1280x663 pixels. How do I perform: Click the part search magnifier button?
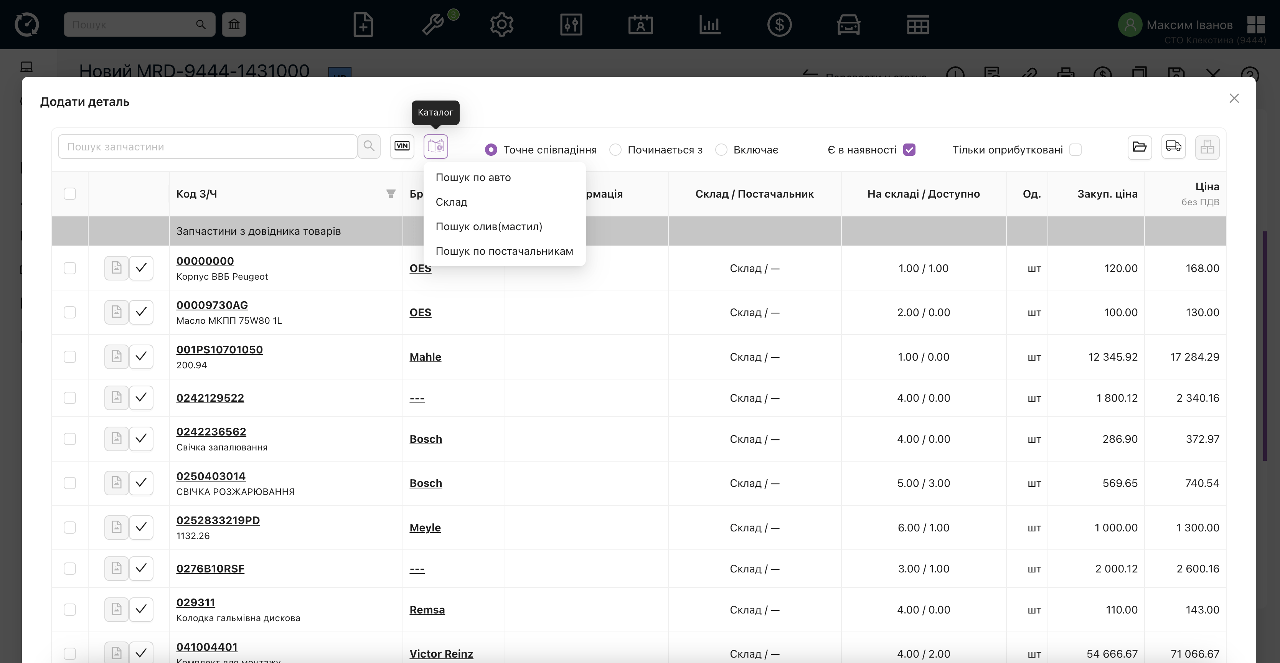369,147
